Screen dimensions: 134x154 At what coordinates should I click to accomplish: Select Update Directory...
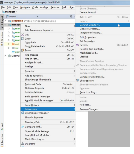tap(103, 29)
